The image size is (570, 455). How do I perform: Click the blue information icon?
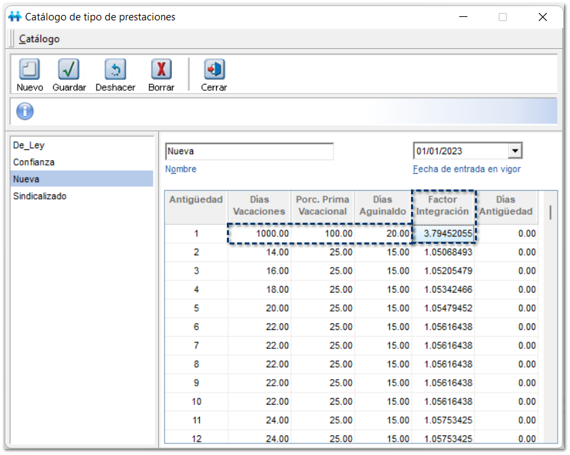click(25, 111)
